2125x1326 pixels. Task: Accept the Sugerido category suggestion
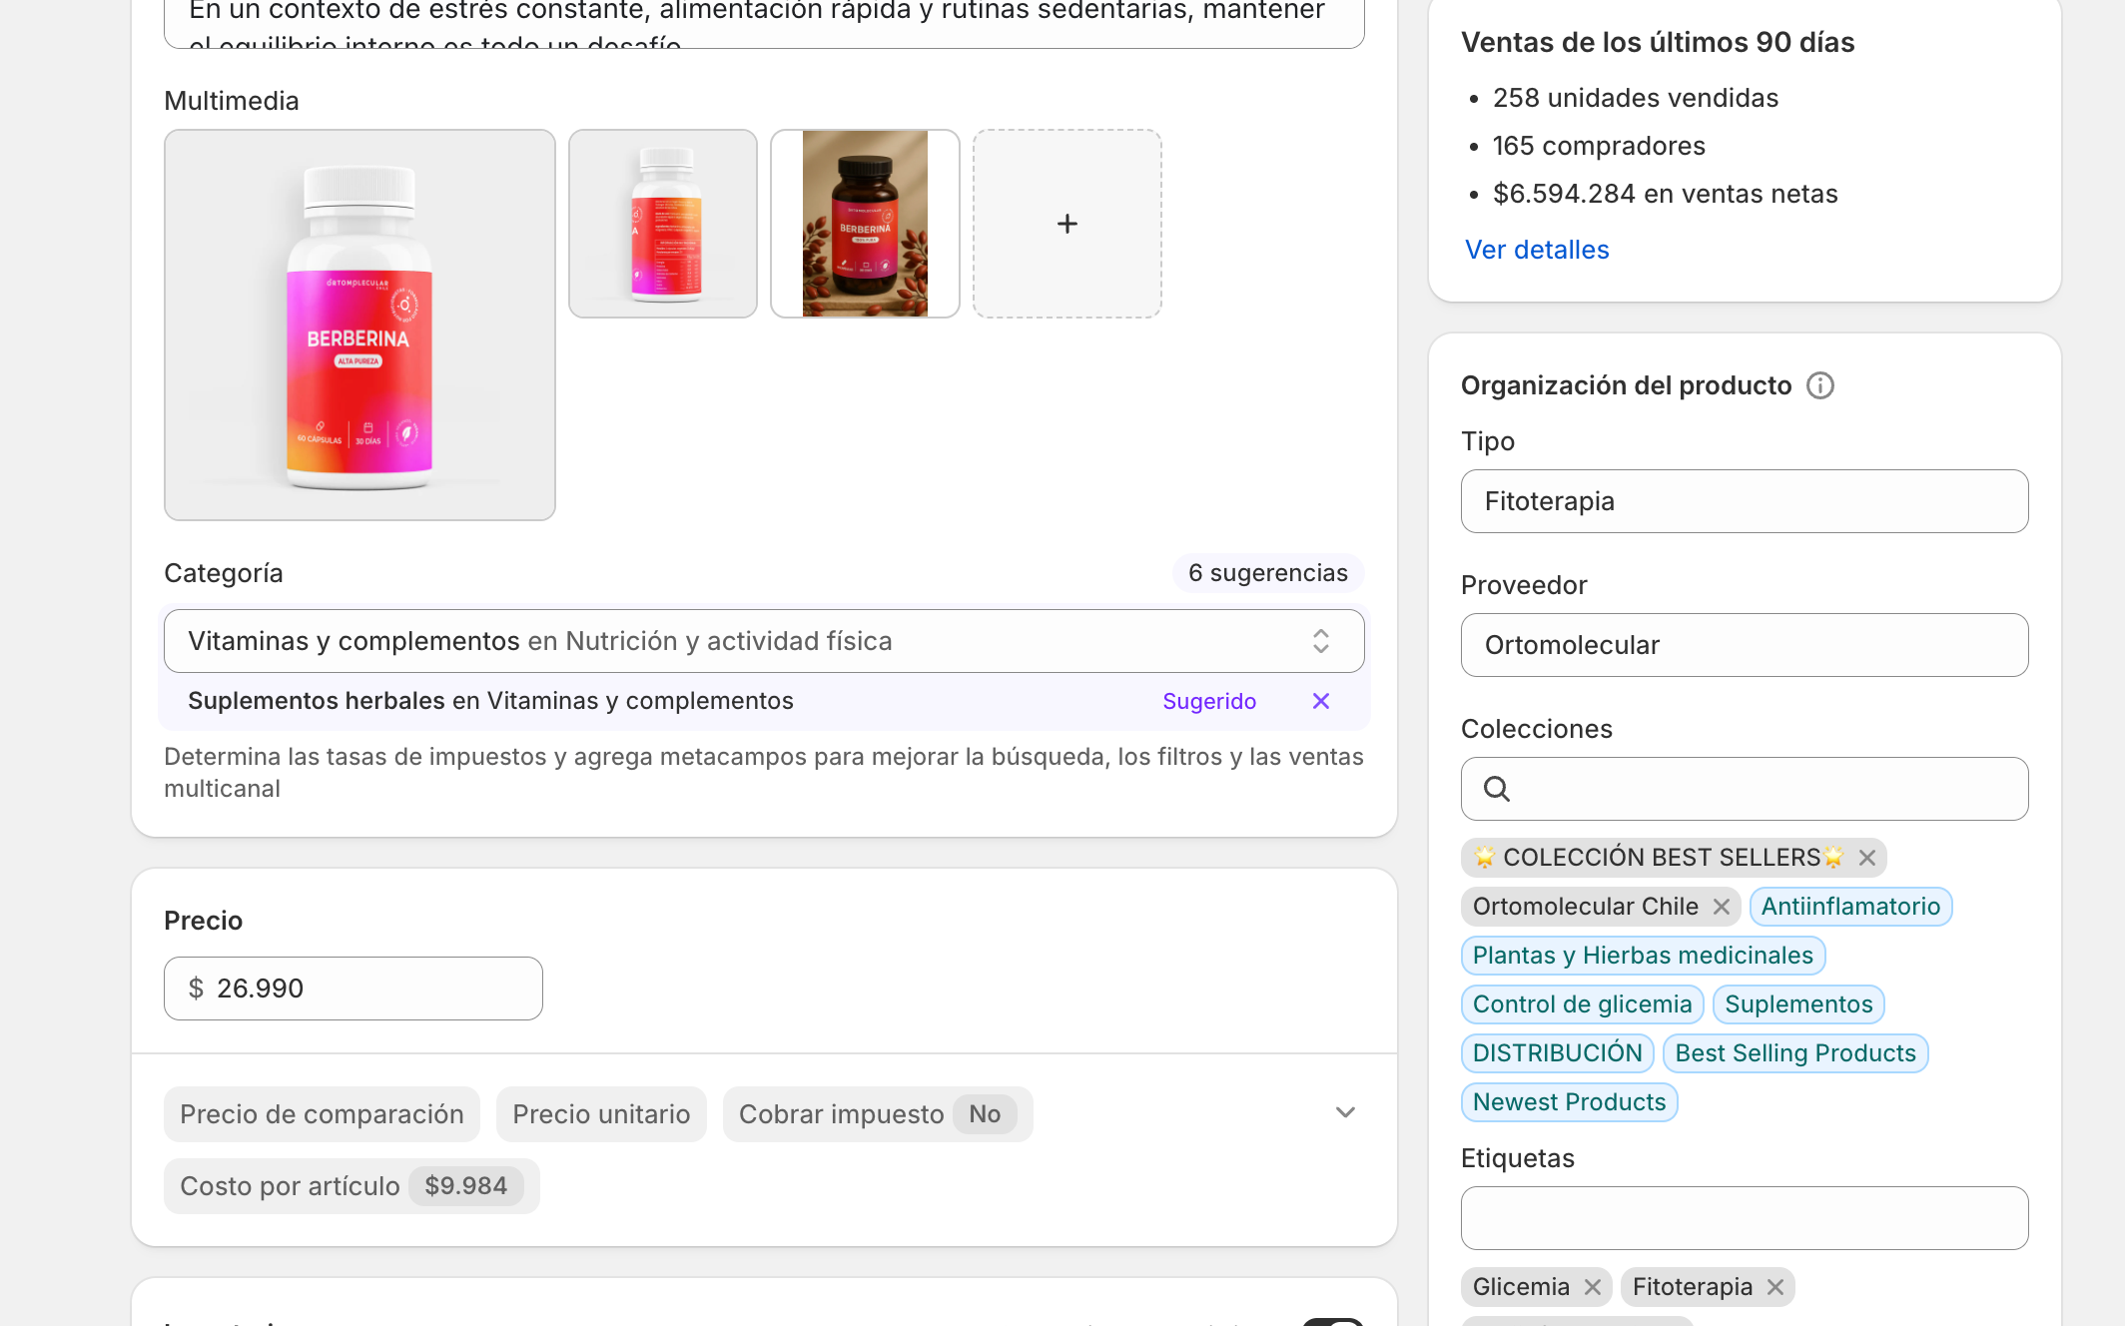[1208, 701]
